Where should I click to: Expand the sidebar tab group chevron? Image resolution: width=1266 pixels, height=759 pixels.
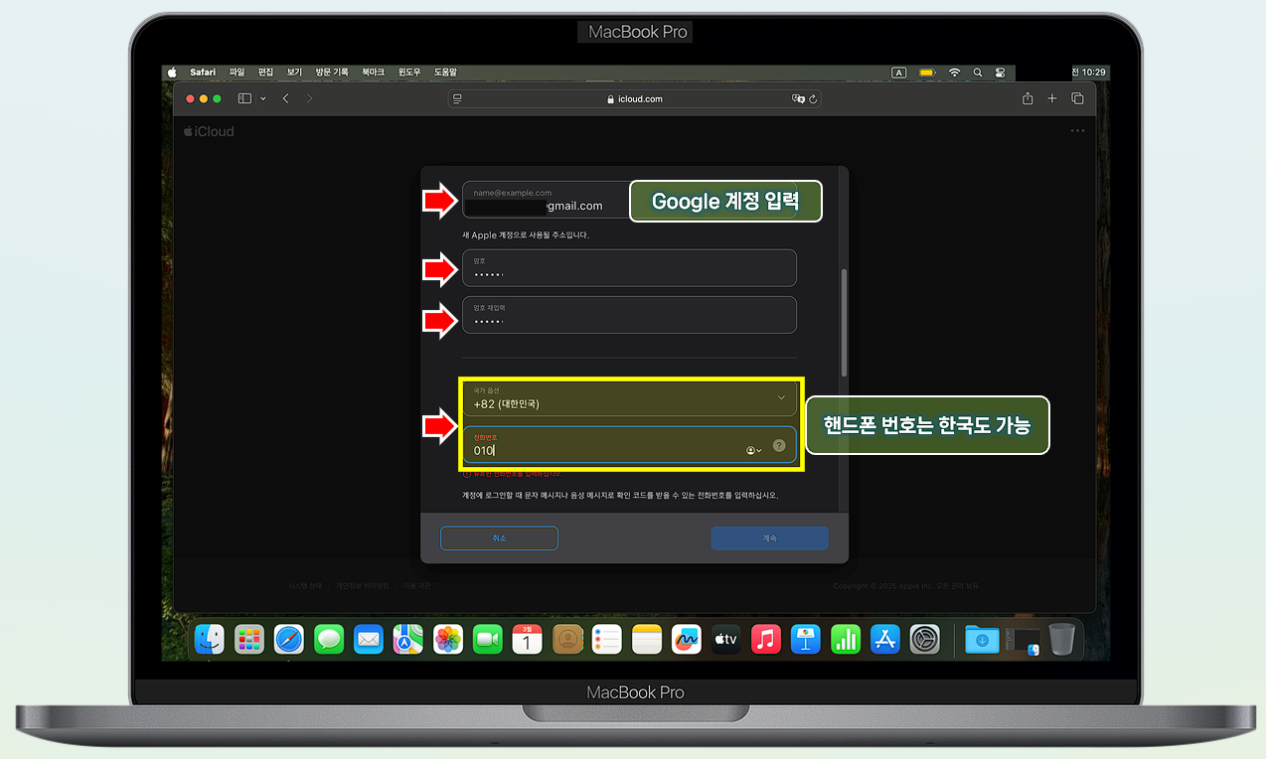tap(263, 98)
